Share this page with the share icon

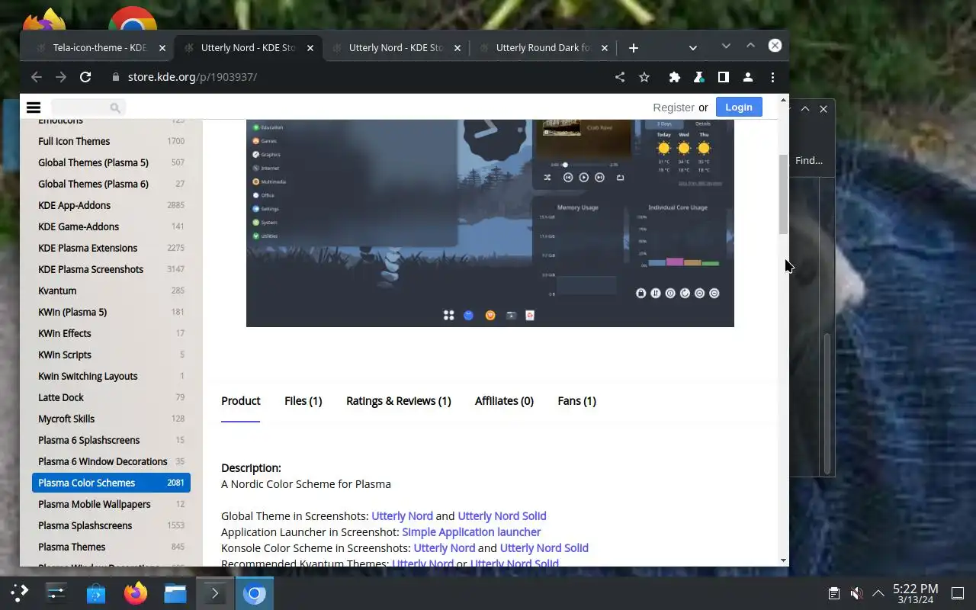tap(620, 77)
